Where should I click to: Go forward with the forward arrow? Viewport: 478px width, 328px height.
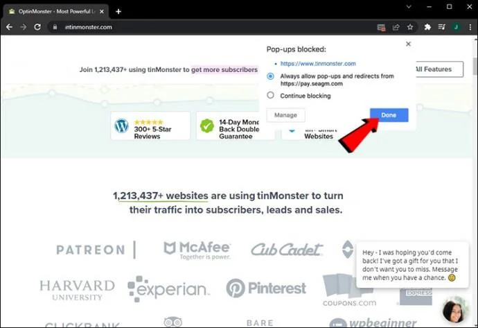pos(23,27)
